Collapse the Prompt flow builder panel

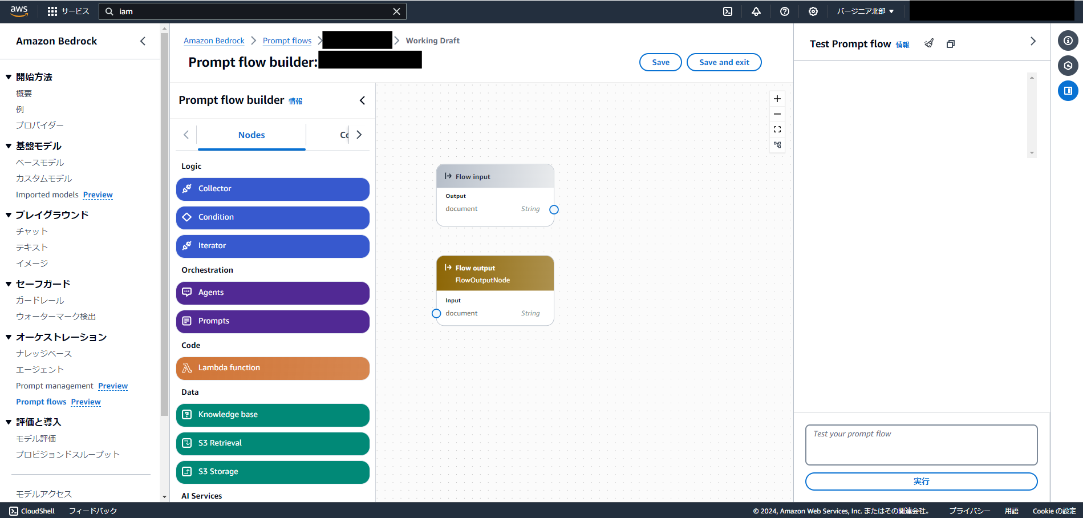click(362, 100)
